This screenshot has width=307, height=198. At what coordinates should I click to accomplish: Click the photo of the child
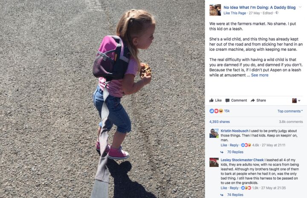click(102, 99)
